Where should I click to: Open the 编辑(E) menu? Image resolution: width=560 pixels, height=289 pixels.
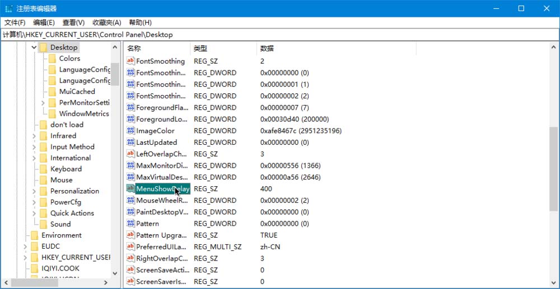coord(44,22)
